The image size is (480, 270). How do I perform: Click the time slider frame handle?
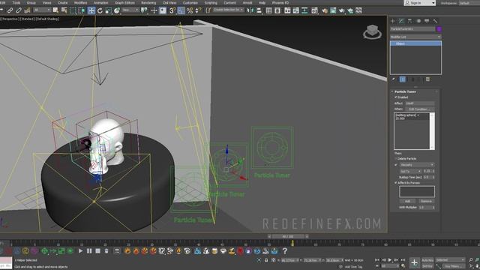click(288, 236)
